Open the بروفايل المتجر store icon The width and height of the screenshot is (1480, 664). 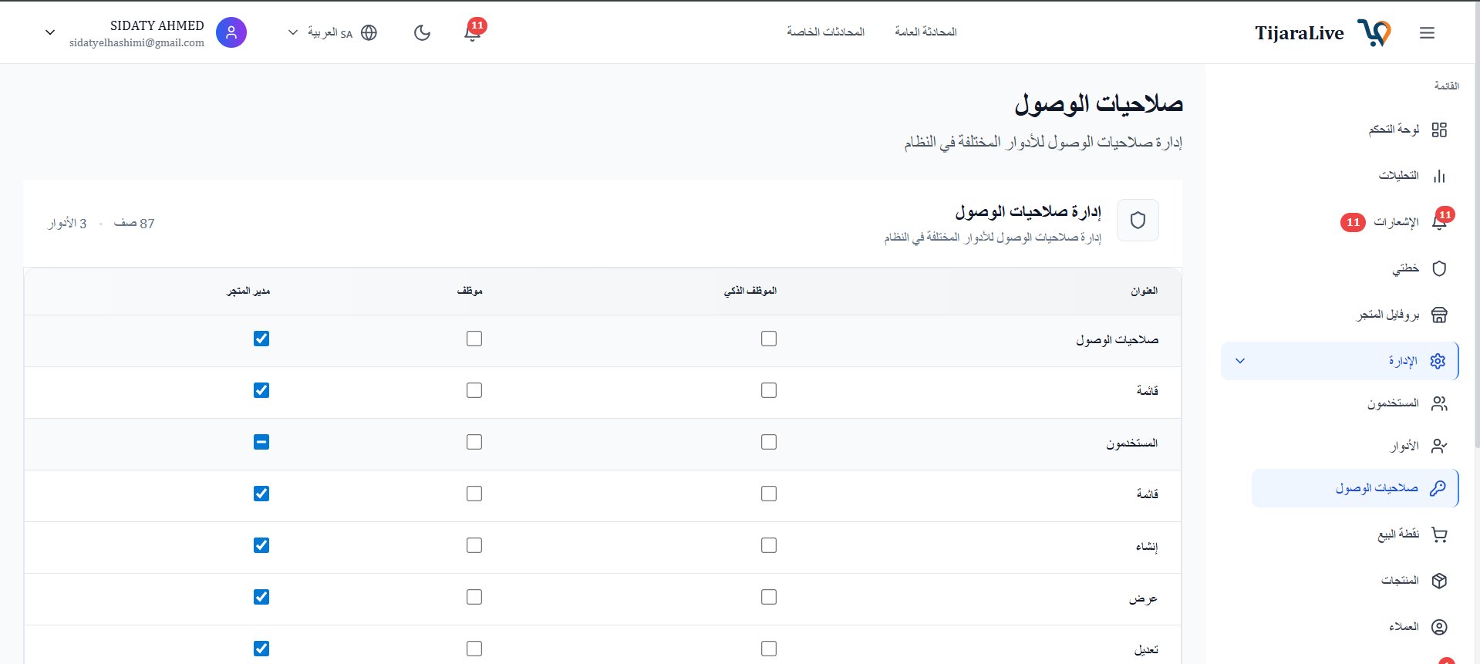1439,315
